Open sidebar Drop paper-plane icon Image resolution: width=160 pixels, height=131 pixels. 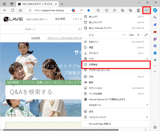click(155, 60)
